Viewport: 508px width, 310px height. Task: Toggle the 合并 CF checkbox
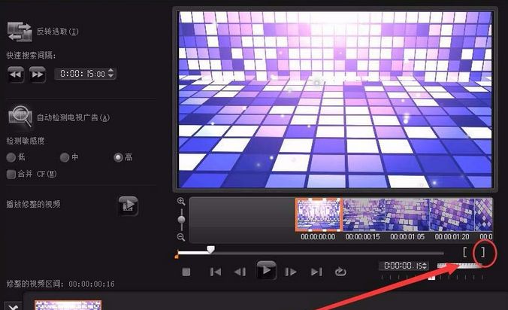pos(11,174)
